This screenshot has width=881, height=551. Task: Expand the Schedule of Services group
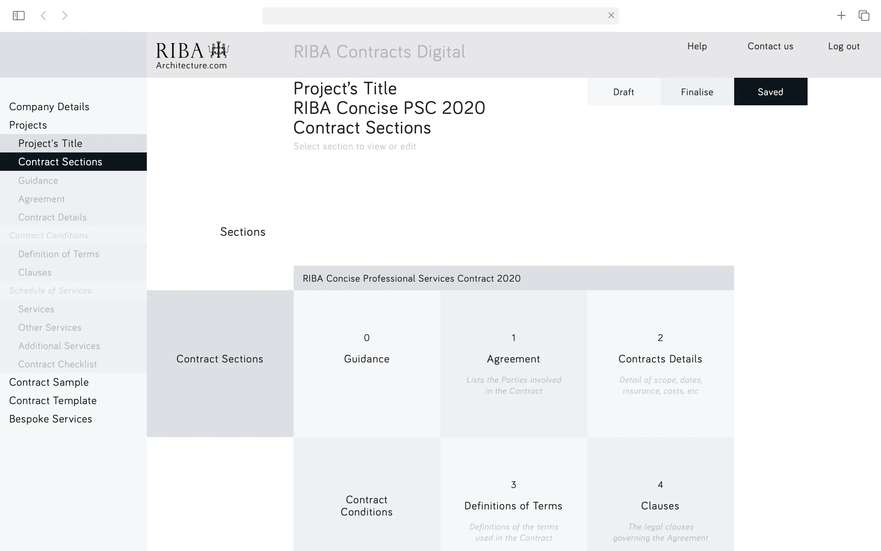point(50,290)
